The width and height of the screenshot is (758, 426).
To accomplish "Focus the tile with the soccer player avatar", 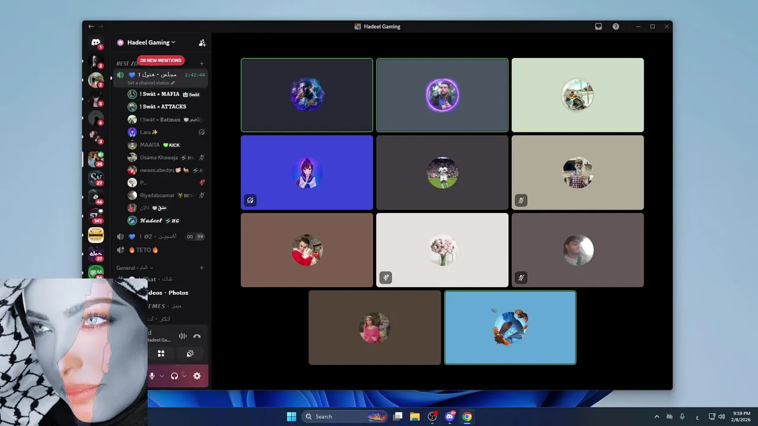I will pos(442,172).
